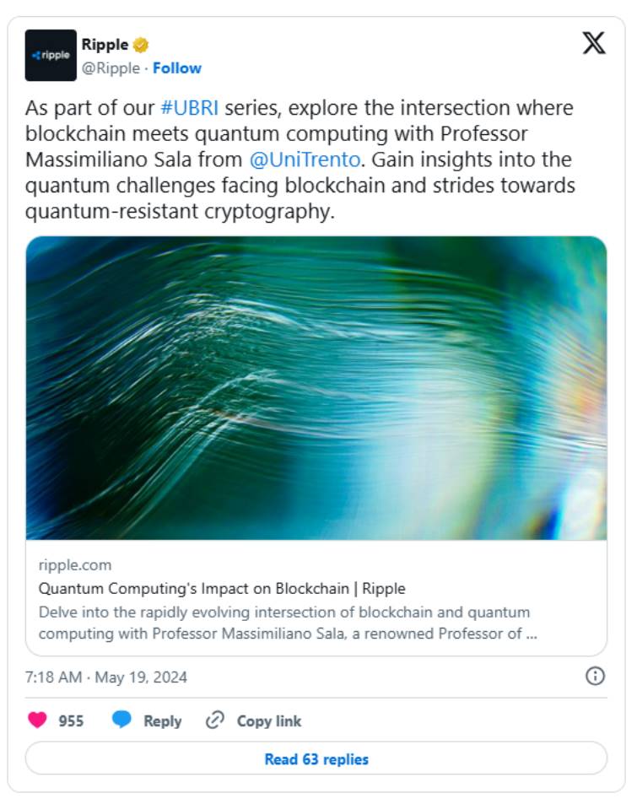Viewport: 637px width, 804px height.
Task: Click the Read 63 replies button
Action: [x=316, y=758]
